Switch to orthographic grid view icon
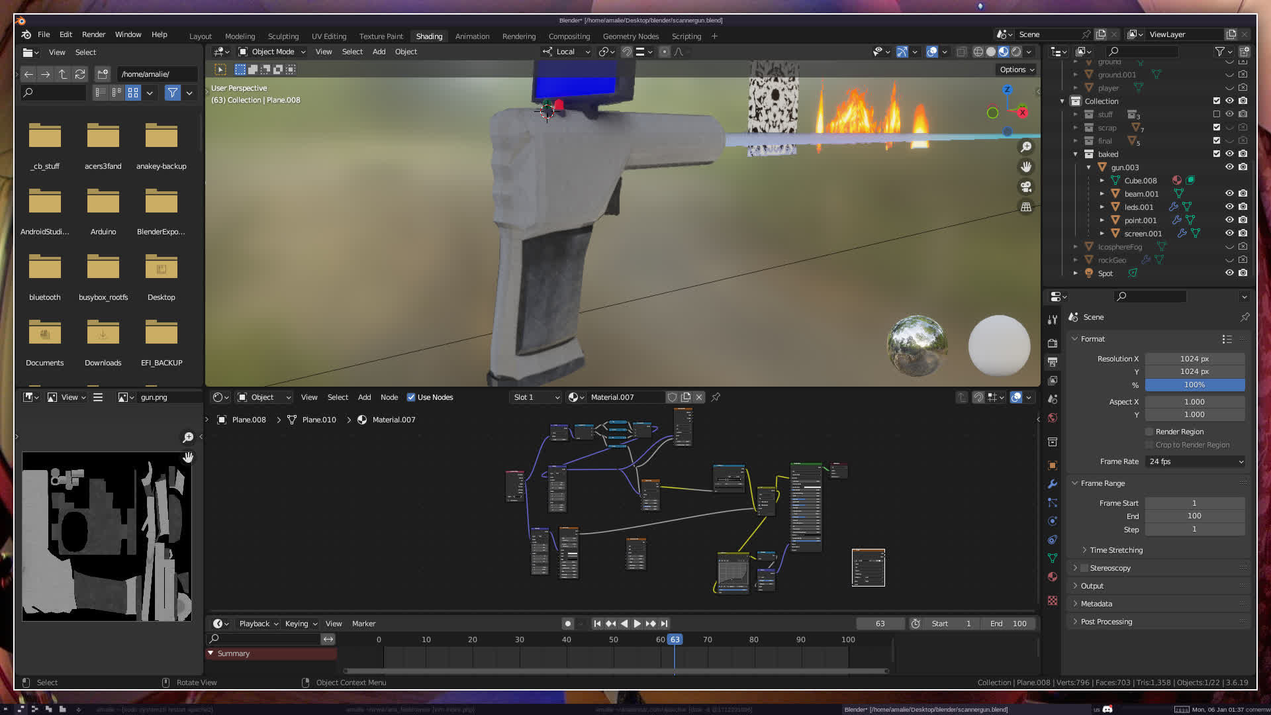The width and height of the screenshot is (1271, 715). pos(1026,207)
